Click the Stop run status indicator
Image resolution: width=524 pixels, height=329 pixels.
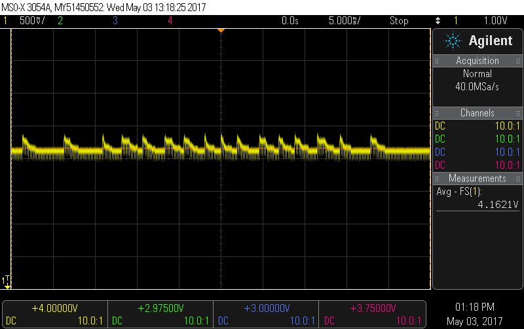(399, 21)
